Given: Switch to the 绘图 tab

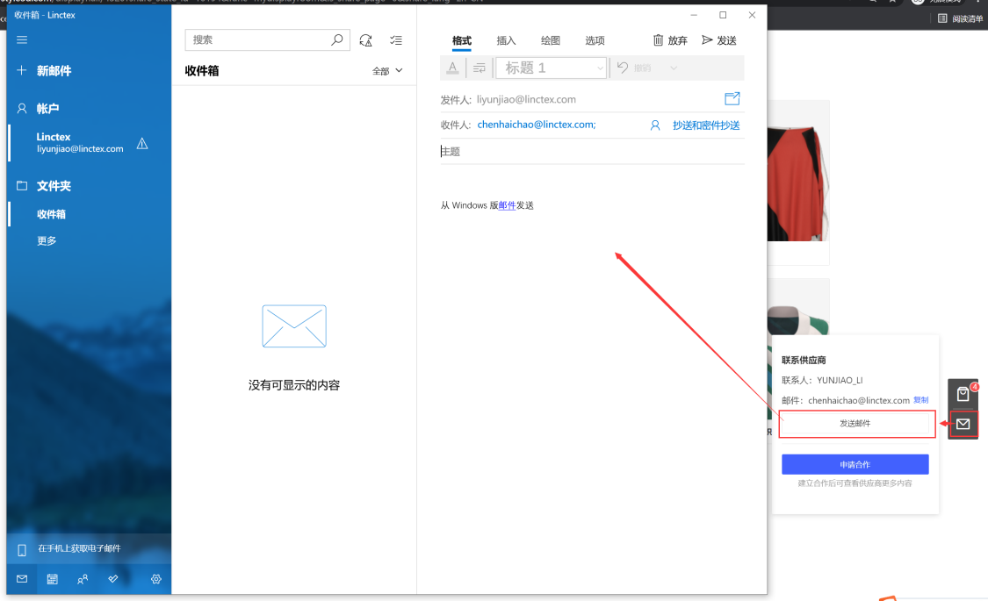Looking at the screenshot, I should 551,40.
